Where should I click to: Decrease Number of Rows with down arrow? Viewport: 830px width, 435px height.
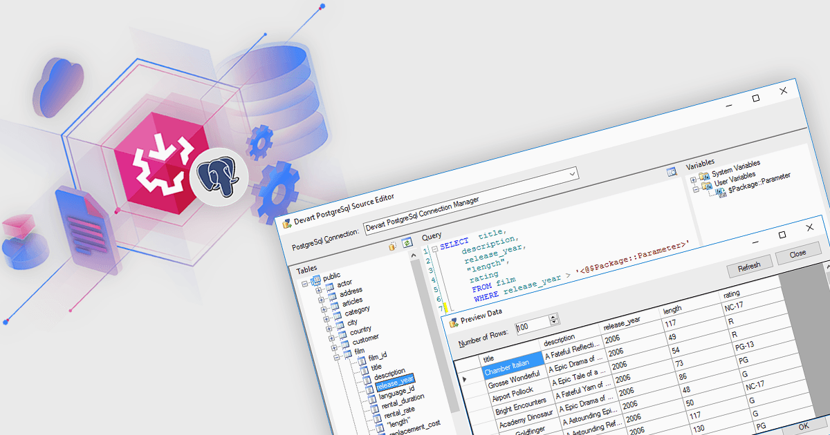click(553, 322)
